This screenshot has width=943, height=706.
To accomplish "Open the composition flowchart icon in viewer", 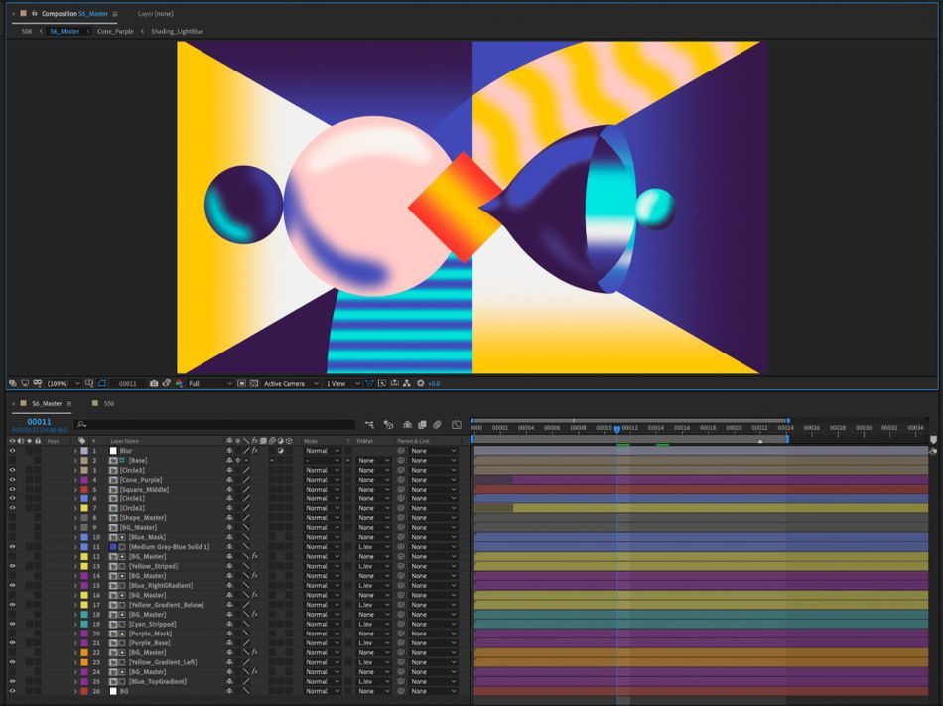I will click(x=407, y=383).
